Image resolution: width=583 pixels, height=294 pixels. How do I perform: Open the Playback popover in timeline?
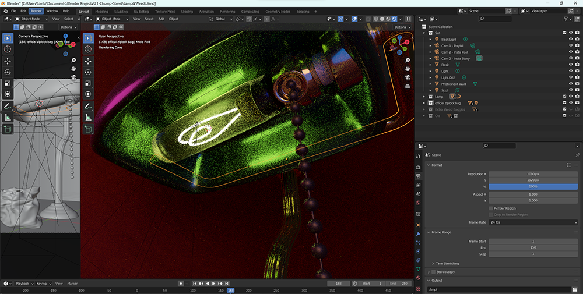[x=24, y=284]
